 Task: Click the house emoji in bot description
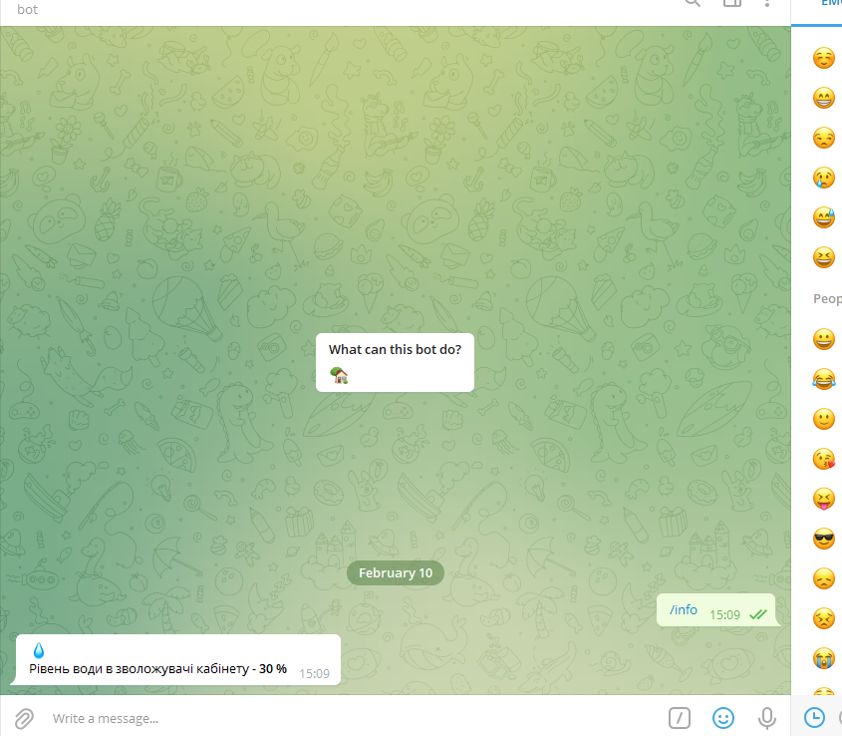[x=339, y=375]
